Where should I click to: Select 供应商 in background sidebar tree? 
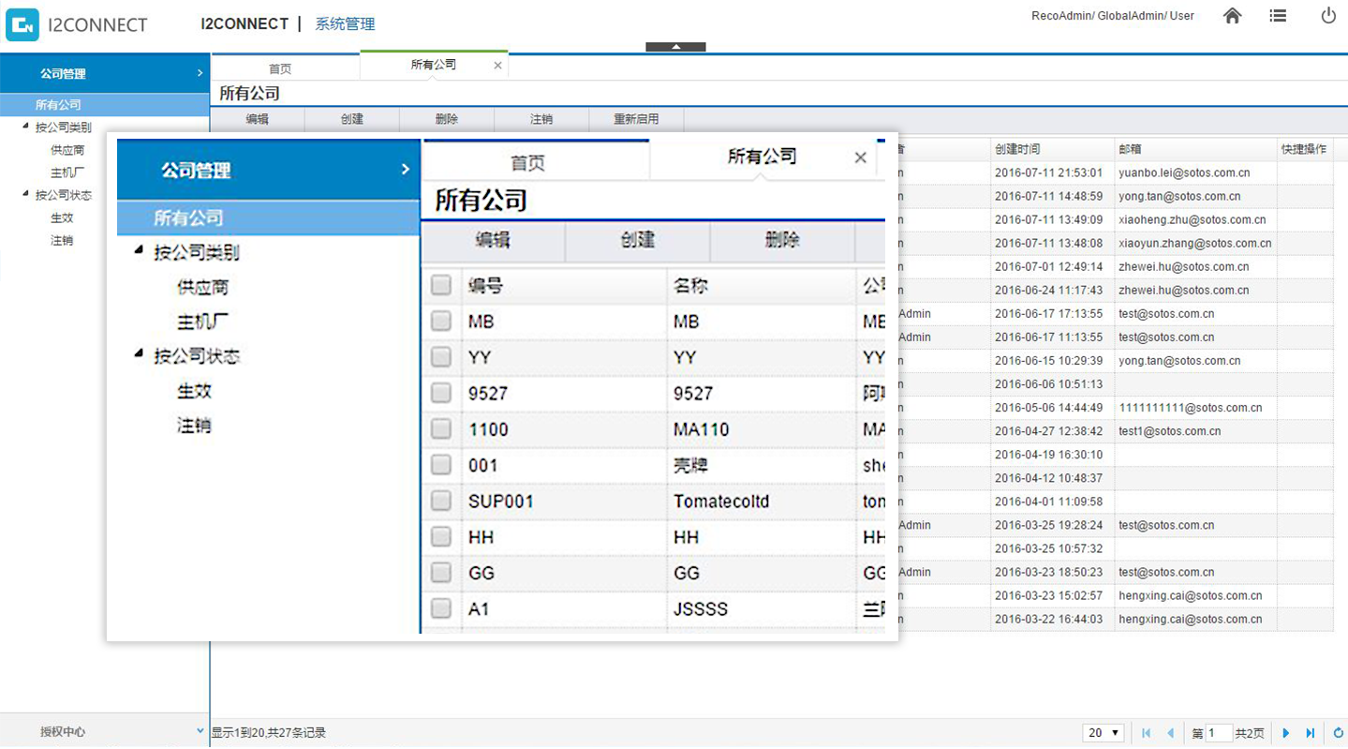click(67, 150)
